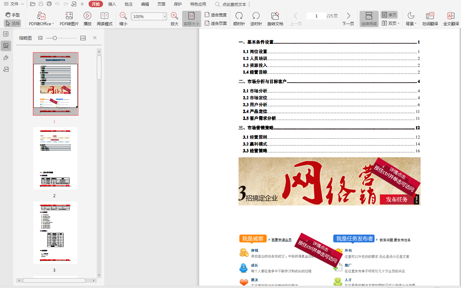Open the outline list sidebar icon
Screen dimensions: 461x288
pos(6,34)
